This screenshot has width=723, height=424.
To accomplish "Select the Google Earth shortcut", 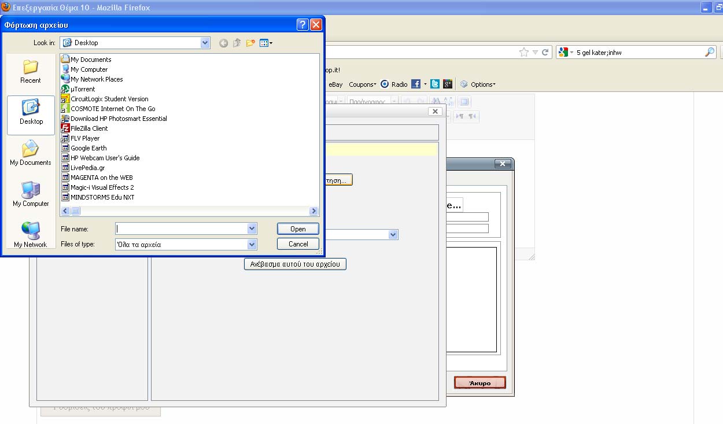I will pyautogui.click(x=84, y=148).
